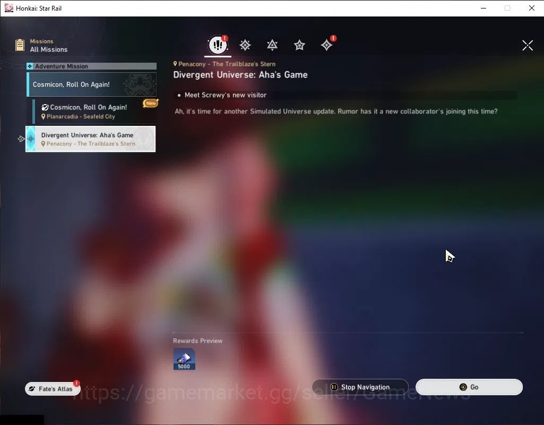The height and width of the screenshot is (425, 544).
Task: Click the objective Meet Screwy's new visitor
Action: 226,95
